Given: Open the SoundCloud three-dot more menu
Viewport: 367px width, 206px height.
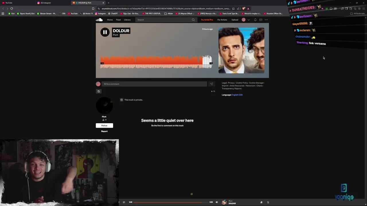Looking at the screenshot, I should [266, 20].
